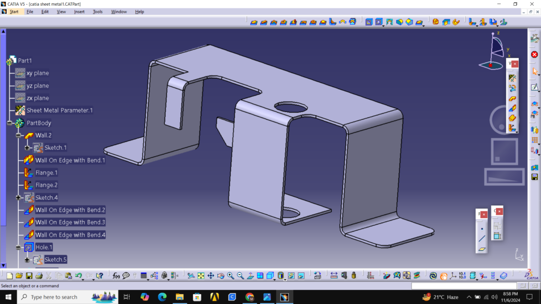Click the Zoom In magnifier icon
Image resolution: width=541 pixels, height=304 pixels.
[x=231, y=275]
